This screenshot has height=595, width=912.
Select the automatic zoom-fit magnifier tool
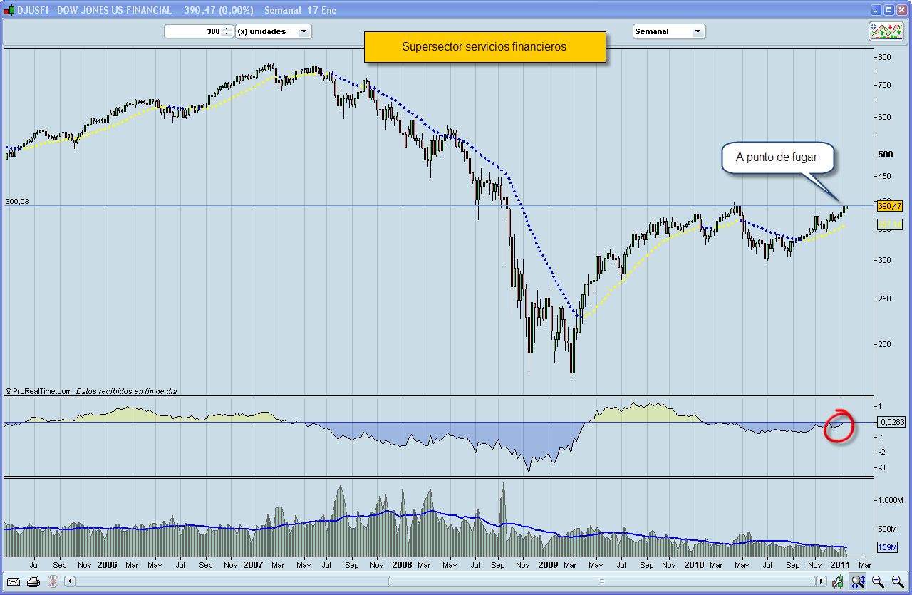point(859,581)
